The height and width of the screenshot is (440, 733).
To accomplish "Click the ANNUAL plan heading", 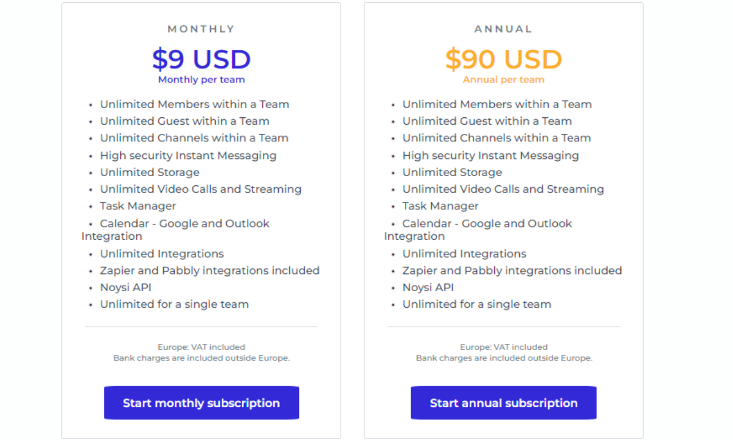I will [x=503, y=29].
